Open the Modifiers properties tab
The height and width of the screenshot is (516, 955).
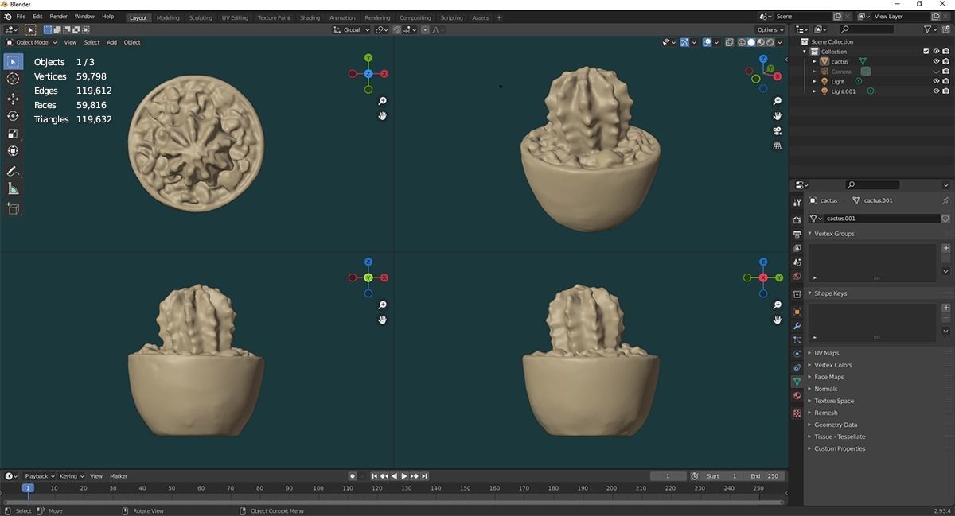tap(797, 326)
